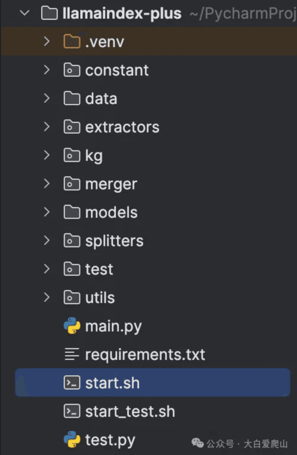
Task: Click the highlighted start.sh entry
Action: click(112, 382)
